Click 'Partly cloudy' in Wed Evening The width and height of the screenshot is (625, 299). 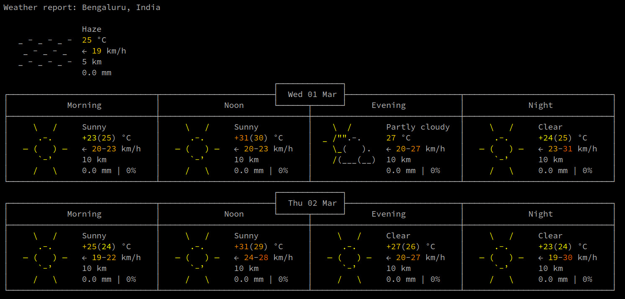418,127
